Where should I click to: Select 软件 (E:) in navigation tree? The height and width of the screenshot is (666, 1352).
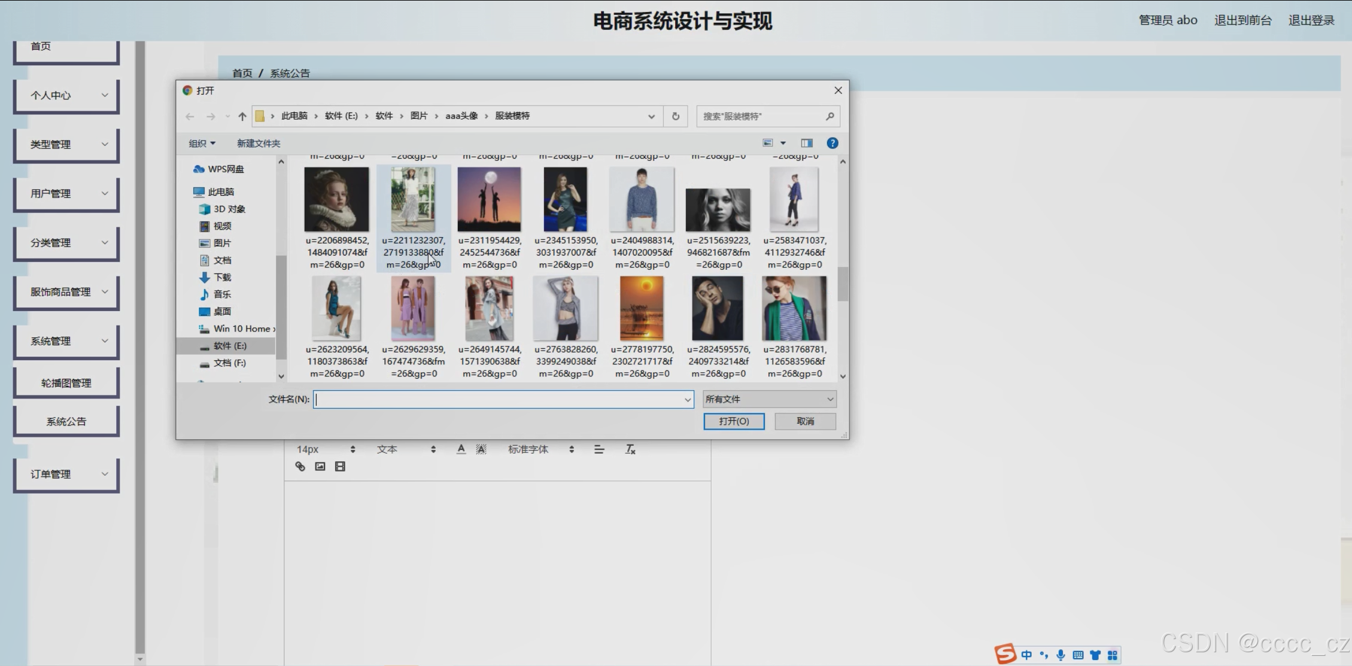coord(230,346)
